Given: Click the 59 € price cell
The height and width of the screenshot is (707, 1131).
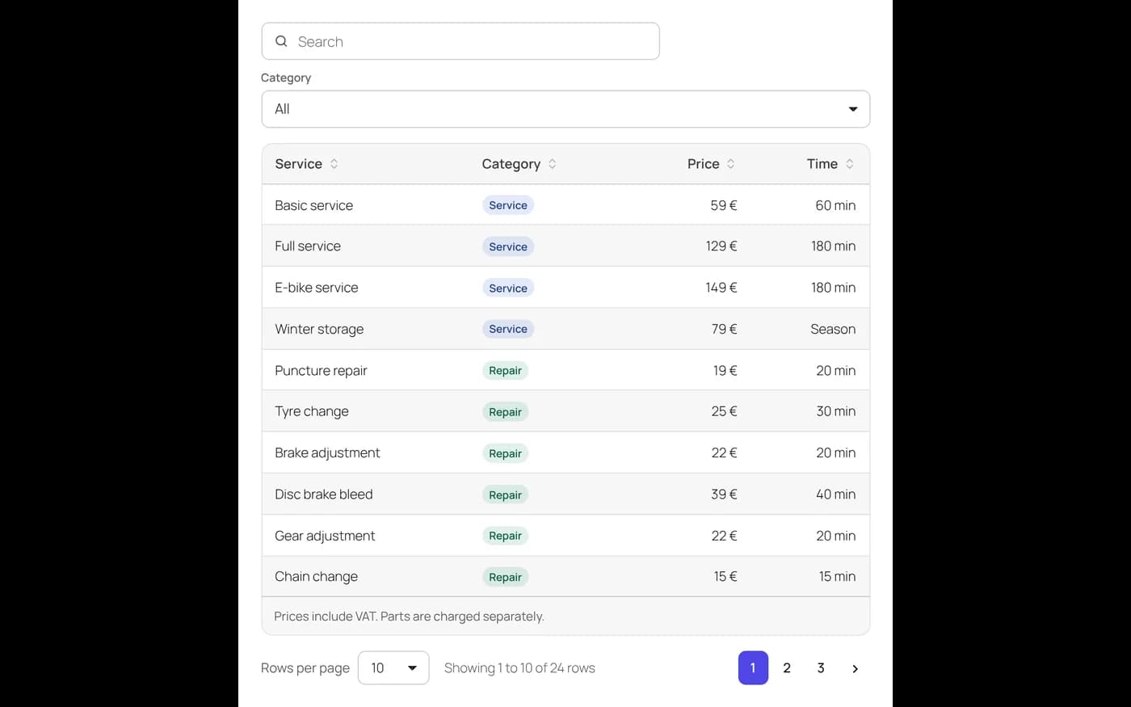Looking at the screenshot, I should tap(724, 205).
